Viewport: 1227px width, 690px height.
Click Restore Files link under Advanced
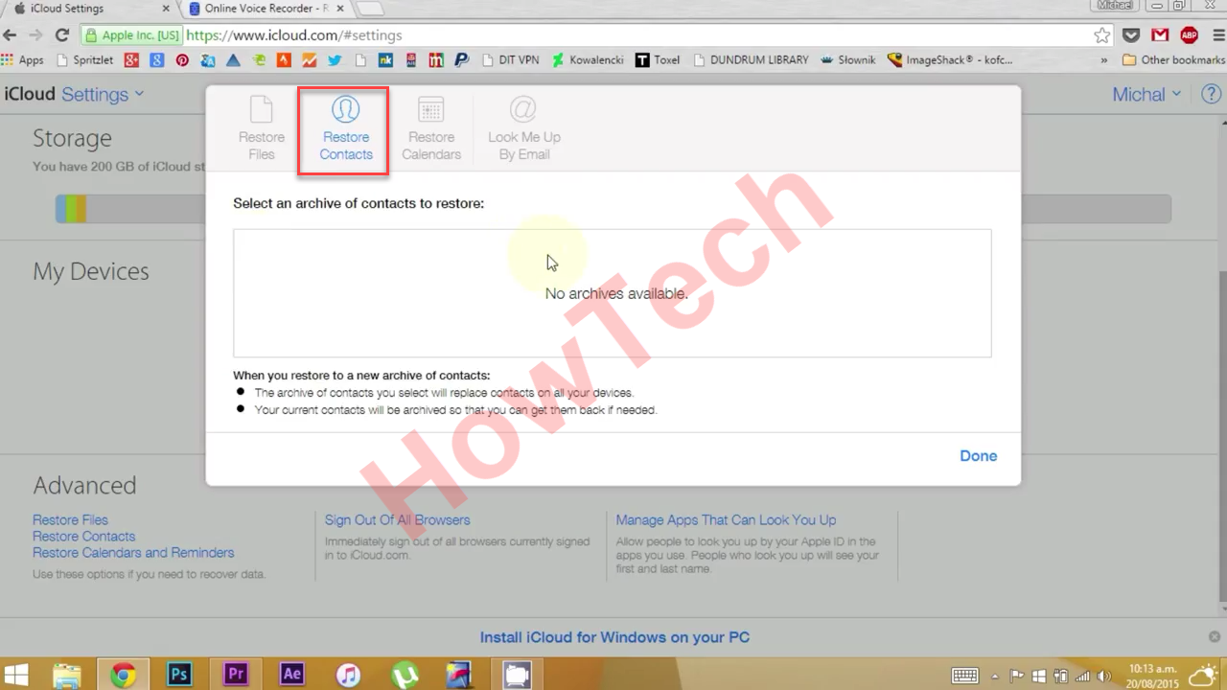(x=70, y=519)
